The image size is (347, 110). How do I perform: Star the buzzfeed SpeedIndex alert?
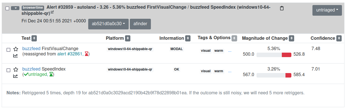pyautogui.click(x=16, y=70)
